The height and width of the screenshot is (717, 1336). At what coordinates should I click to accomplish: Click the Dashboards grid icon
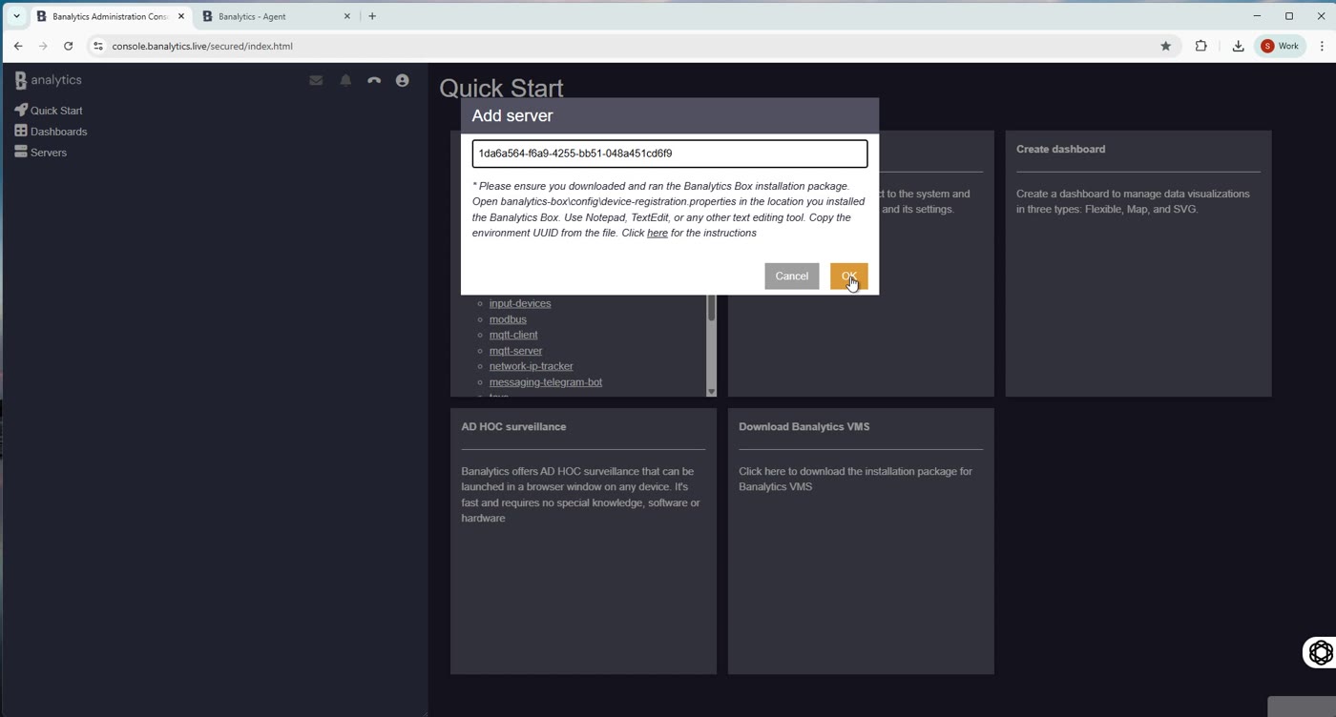(21, 131)
